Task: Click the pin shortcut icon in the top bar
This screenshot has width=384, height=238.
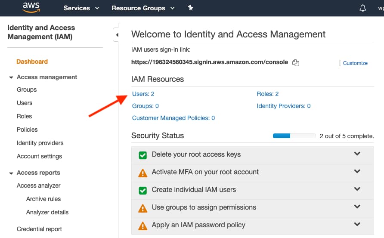Action: click(x=190, y=8)
